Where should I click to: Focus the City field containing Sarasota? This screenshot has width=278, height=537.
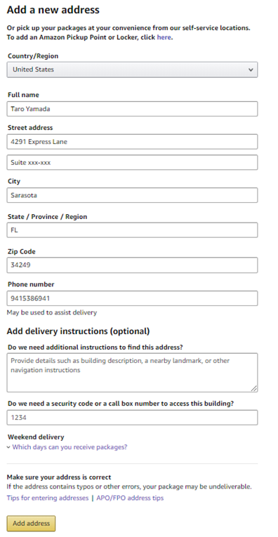point(132,195)
